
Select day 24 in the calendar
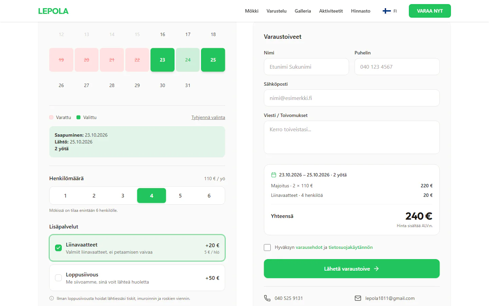pyautogui.click(x=188, y=60)
